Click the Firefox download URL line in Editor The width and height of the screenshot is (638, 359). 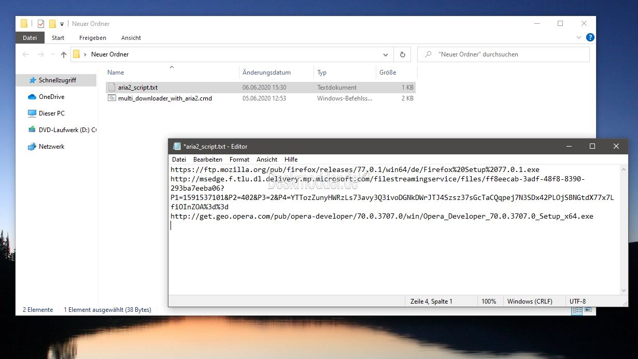[355, 169]
